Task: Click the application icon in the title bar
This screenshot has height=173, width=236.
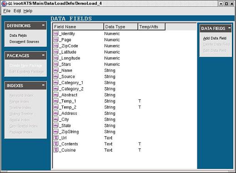Action: pos(4,4)
